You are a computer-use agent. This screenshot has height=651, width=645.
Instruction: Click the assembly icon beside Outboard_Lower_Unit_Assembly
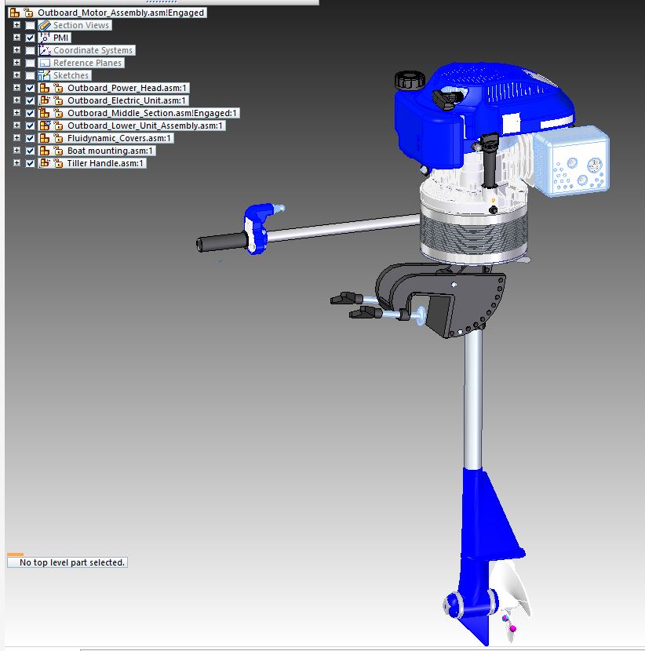[45, 125]
